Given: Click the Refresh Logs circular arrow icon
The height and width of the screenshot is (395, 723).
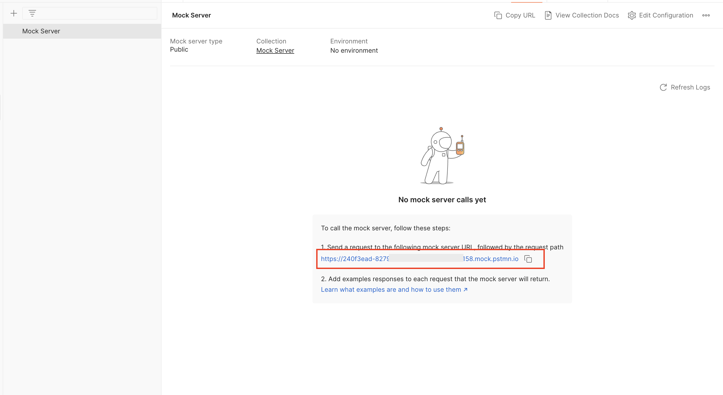Looking at the screenshot, I should (x=663, y=87).
